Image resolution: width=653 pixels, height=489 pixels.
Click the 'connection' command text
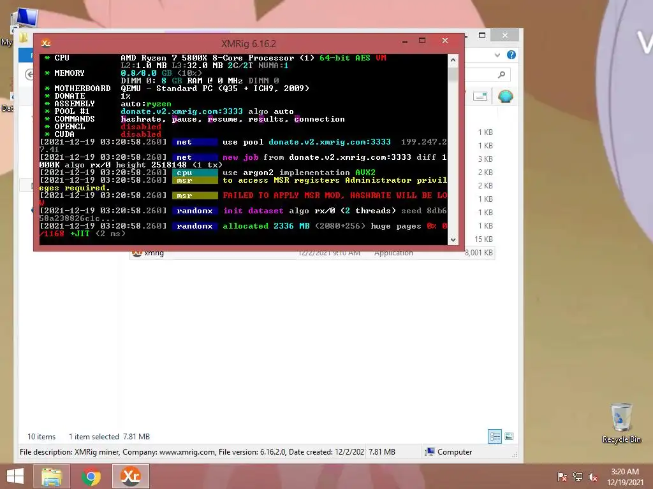click(319, 119)
